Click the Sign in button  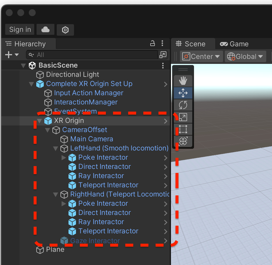(x=20, y=29)
